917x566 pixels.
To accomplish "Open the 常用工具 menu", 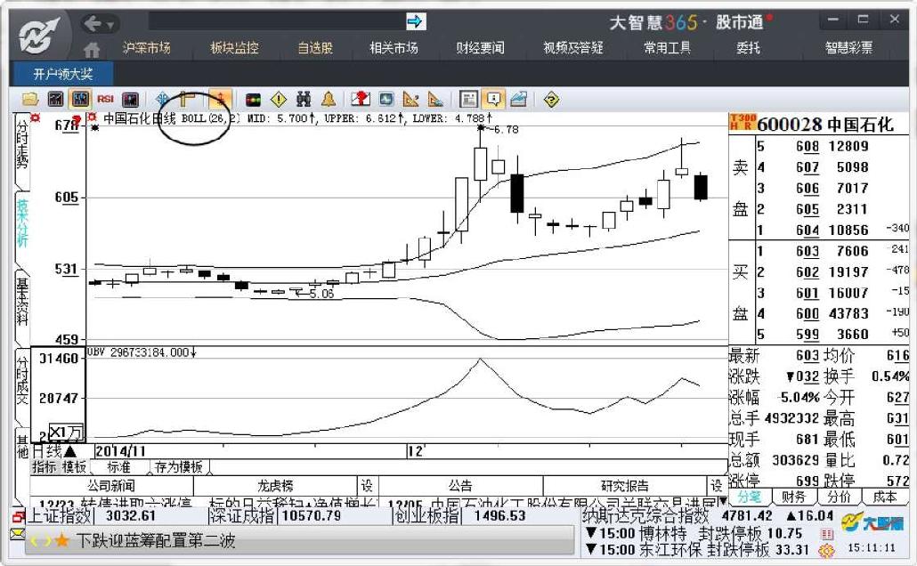I will click(668, 48).
